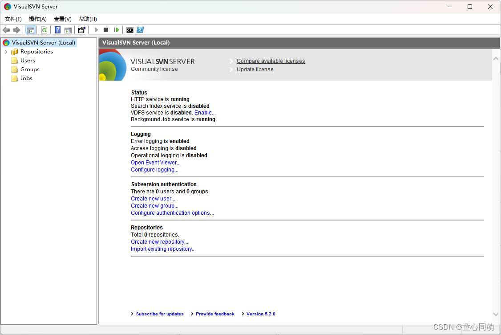
Task: Open the Properties toolbar icon
Action: point(82,30)
